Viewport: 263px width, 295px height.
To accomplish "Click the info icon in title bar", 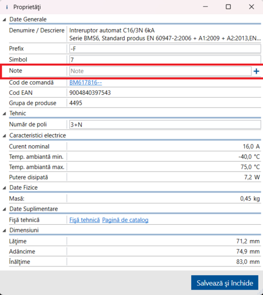I will 7,7.
